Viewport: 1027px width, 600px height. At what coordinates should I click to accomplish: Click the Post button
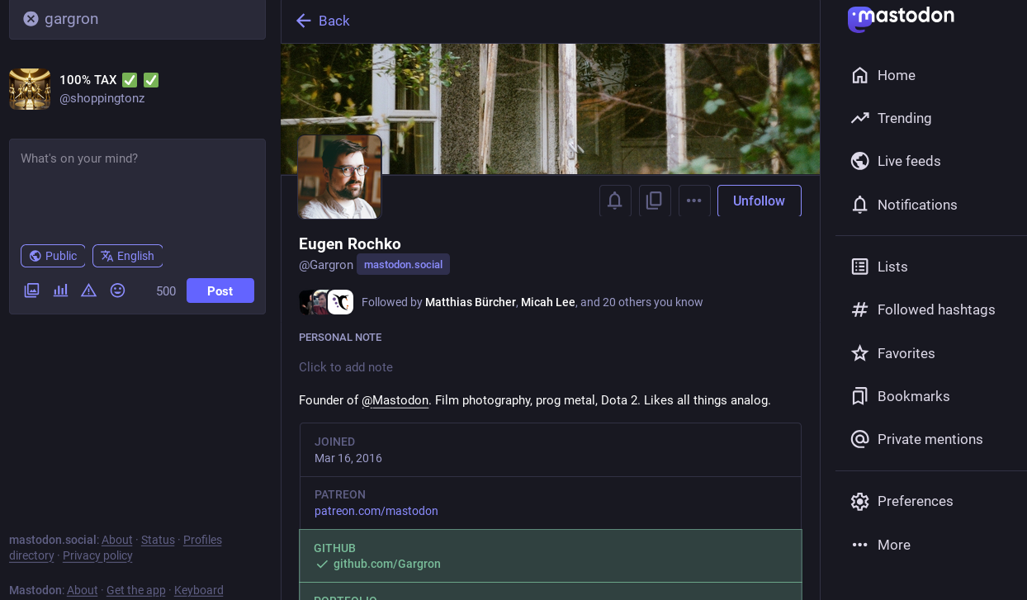(220, 291)
